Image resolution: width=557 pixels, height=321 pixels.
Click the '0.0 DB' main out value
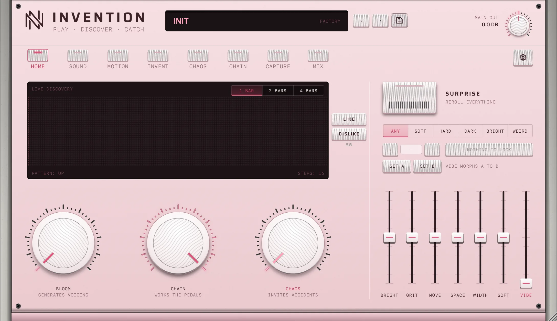pyautogui.click(x=490, y=25)
